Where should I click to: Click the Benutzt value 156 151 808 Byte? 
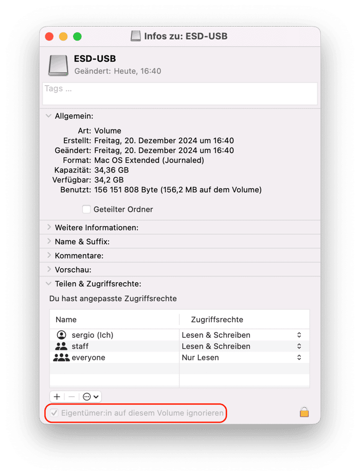click(x=126, y=190)
